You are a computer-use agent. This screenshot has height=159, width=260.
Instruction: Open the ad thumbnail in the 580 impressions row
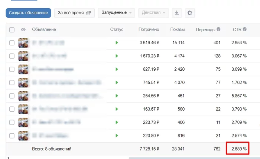pyautogui.click(x=23, y=109)
